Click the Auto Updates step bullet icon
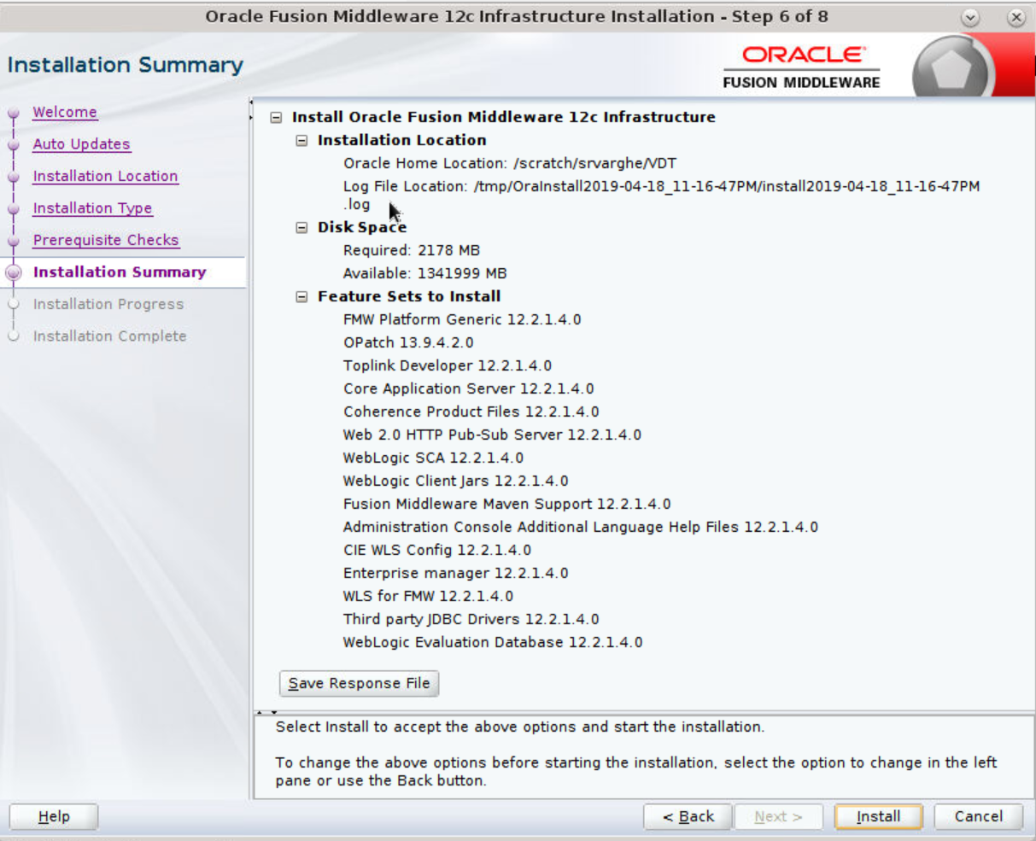The height and width of the screenshot is (841, 1036). point(13,145)
